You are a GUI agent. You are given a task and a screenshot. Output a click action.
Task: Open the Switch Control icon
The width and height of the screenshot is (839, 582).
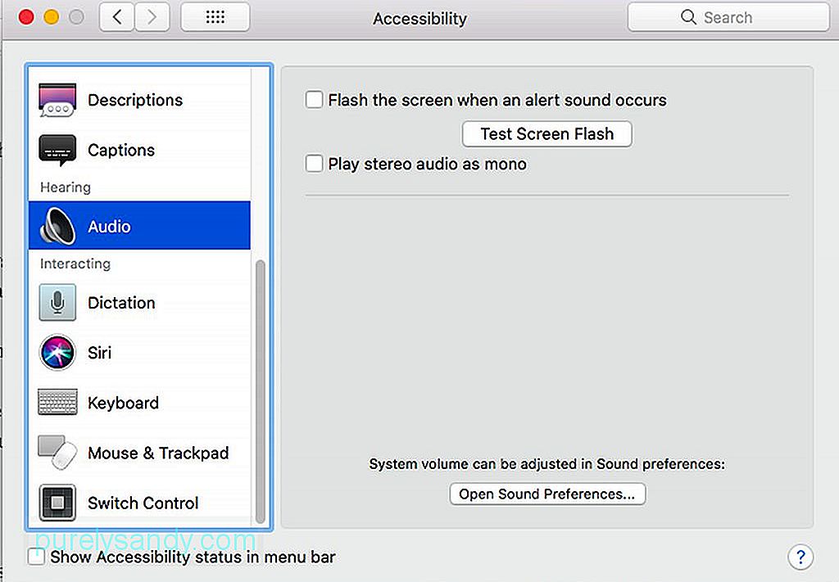pos(57,503)
